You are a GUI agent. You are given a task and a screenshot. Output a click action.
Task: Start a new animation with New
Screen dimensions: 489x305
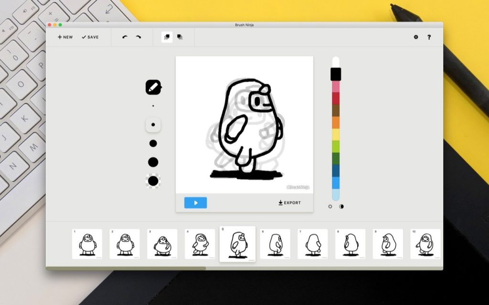click(64, 37)
